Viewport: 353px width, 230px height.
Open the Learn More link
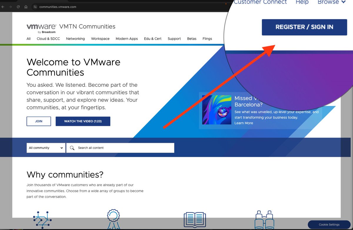tap(244, 123)
